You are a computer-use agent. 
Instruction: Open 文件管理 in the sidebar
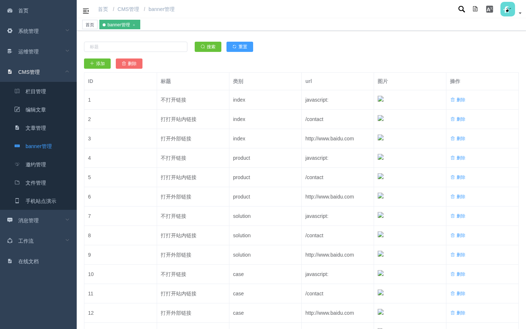[38, 183]
